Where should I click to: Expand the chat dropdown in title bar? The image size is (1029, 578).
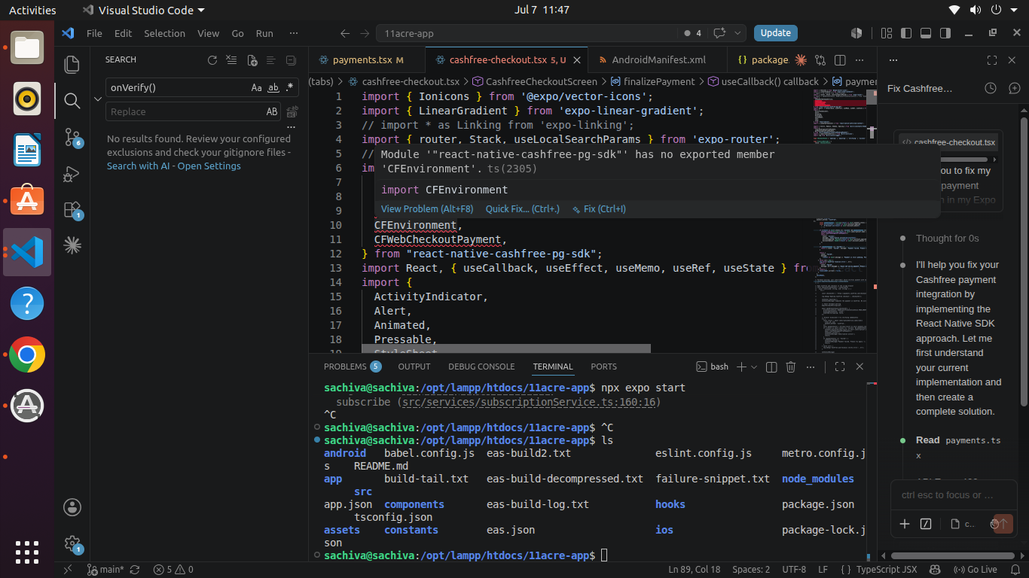click(737, 33)
